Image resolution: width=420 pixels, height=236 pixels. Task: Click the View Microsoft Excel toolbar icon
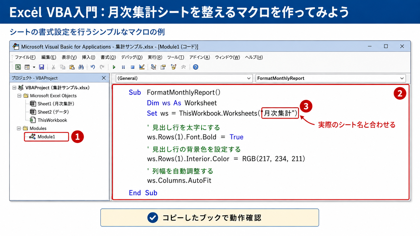(18, 67)
